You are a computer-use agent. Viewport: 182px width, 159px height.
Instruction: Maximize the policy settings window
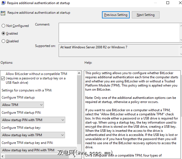[x=168, y=3]
